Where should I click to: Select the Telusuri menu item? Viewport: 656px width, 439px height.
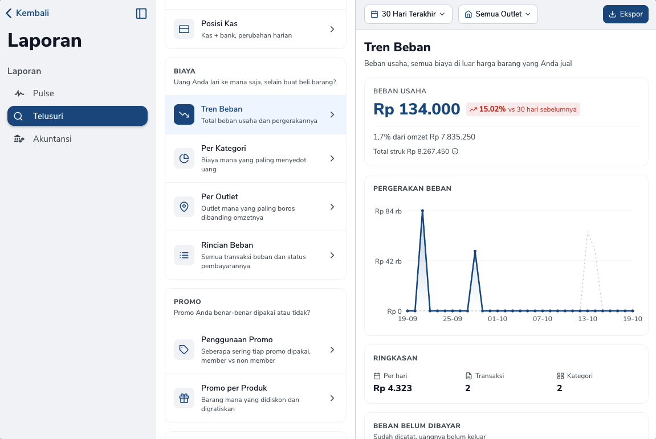78,116
